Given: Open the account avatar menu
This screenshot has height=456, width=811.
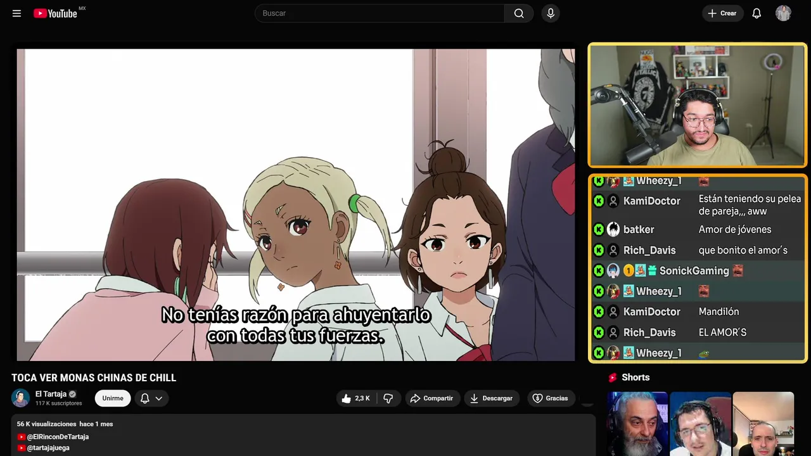Looking at the screenshot, I should [x=783, y=13].
